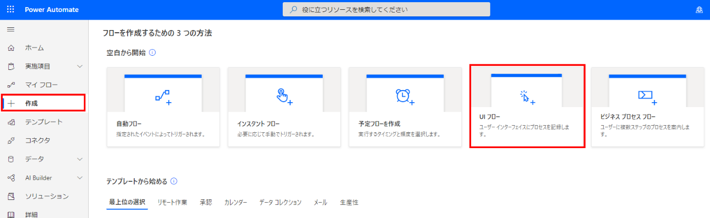Switch to the 承認 tab
Viewport: 710px width, 218px height.
pos(206,202)
